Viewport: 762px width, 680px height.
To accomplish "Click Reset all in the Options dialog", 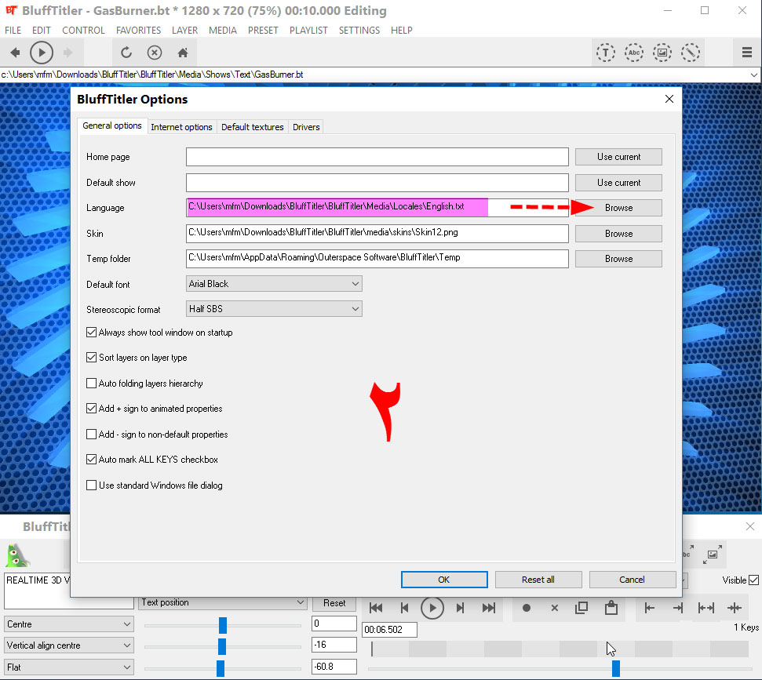I will click(x=538, y=580).
